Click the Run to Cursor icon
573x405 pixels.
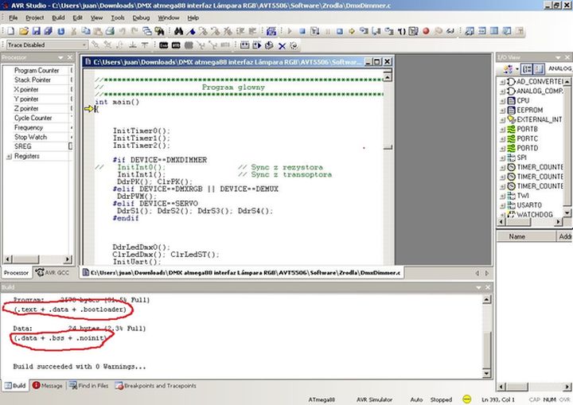pyautogui.click(x=401, y=32)
